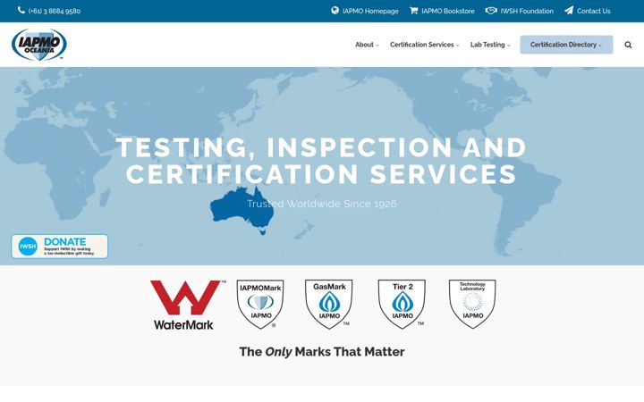Click The Only Marks That Matter heading
This screenshot has height=402, width=644.
coord(322,352)
